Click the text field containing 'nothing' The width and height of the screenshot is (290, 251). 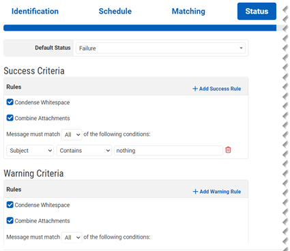[x=169, y=151]
